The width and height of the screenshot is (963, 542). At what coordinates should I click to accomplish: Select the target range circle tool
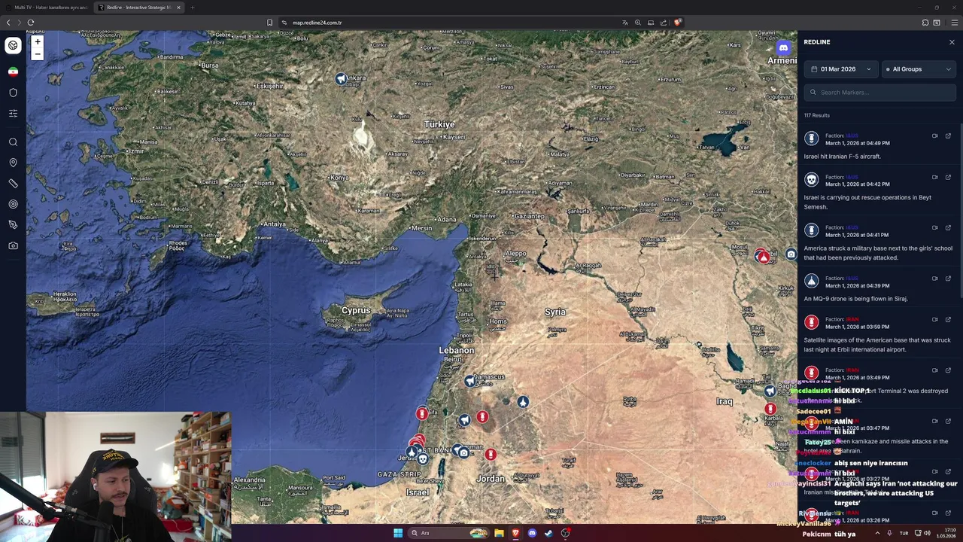pyautogui.click(x=13, y=204)
